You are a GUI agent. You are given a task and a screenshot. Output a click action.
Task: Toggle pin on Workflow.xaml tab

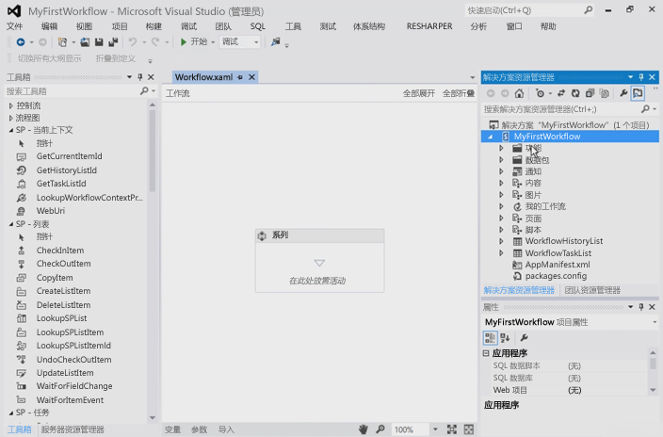(x=240, y=77)
